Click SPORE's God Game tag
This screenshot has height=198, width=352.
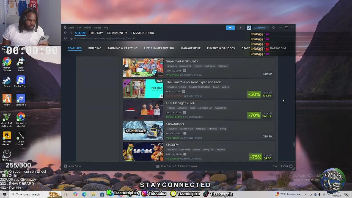[172, 150]
